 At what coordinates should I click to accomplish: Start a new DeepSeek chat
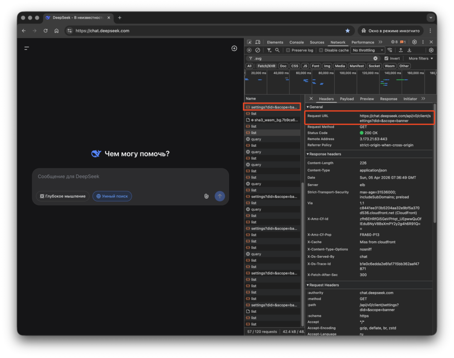pyautogui.click(x=234, y=48)
